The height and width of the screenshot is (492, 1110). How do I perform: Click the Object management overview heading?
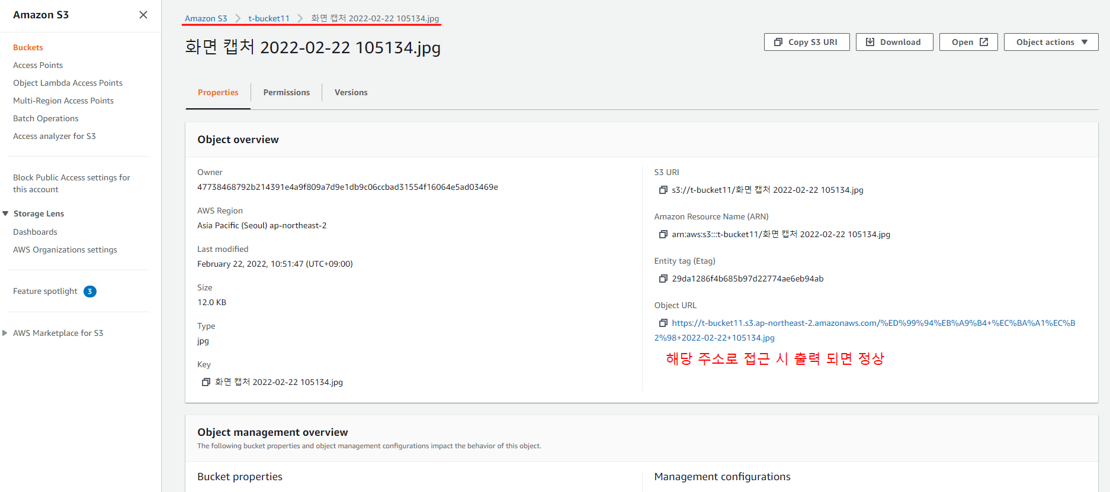[272, 432]
